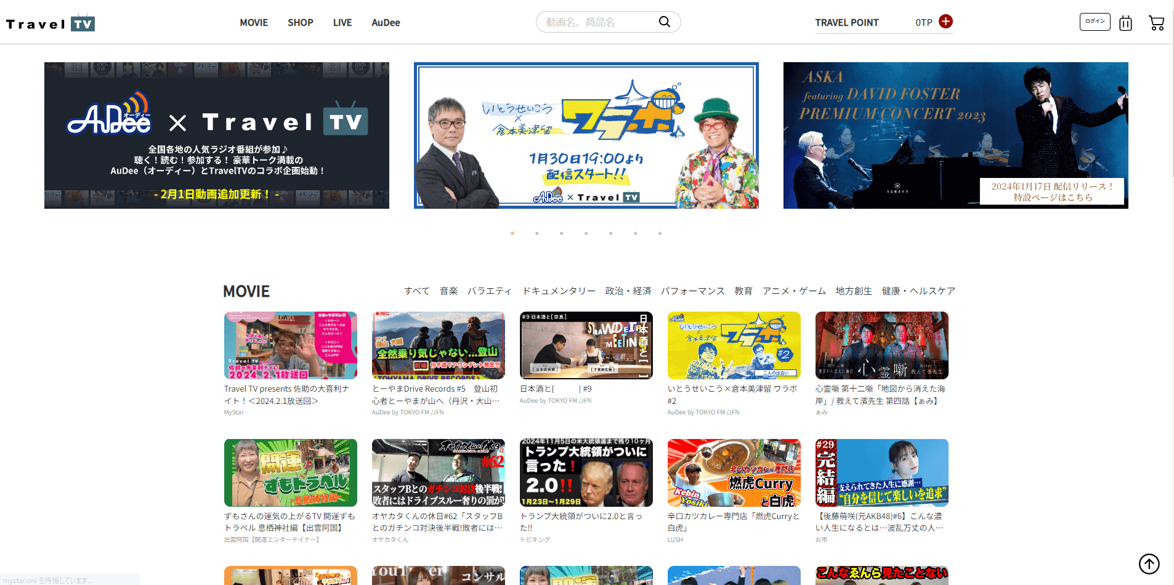The width and height of the screenshot is (1174, 585).
Task: Go to the seventh carousel dot
Action: (660, 233)
